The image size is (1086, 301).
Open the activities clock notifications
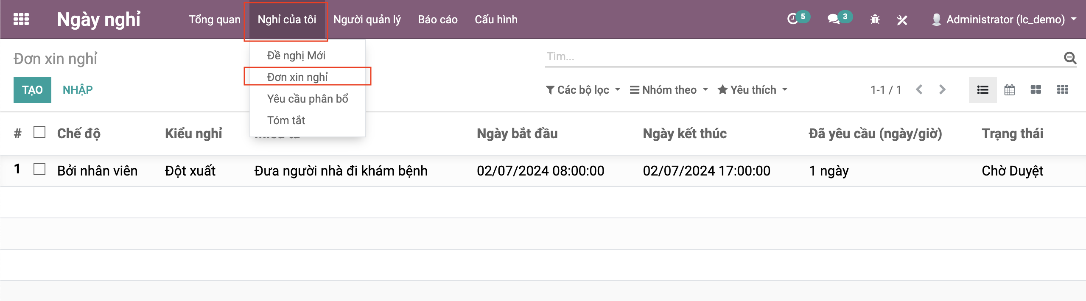(792, 19)
